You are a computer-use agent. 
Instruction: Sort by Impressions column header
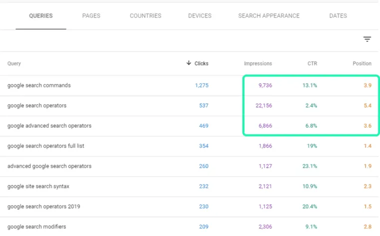(x=258, y=63)
